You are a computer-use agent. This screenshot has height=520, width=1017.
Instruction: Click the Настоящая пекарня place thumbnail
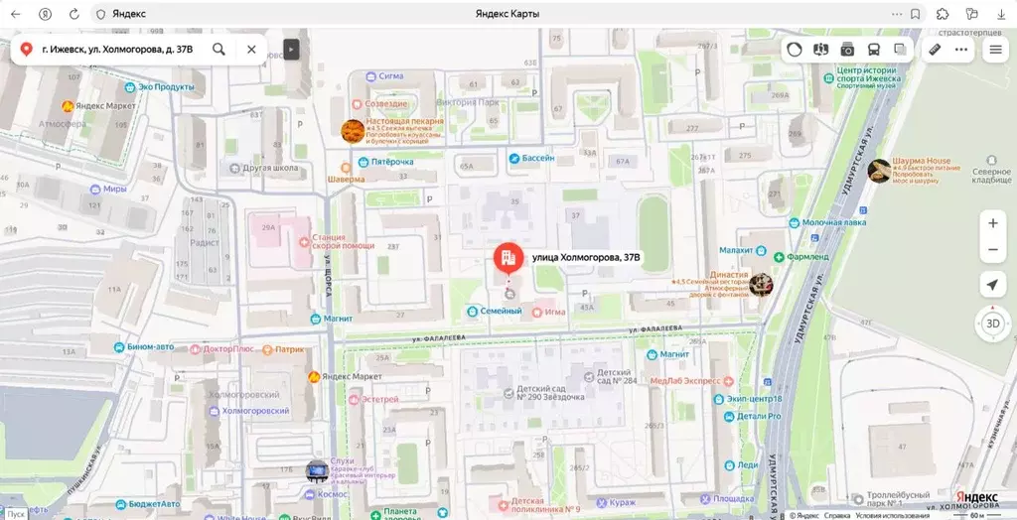(x=353, y=131)
